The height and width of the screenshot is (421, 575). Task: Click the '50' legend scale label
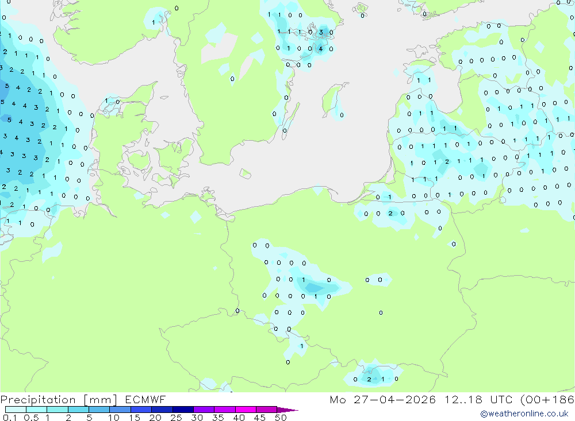[x=281, y=418]
